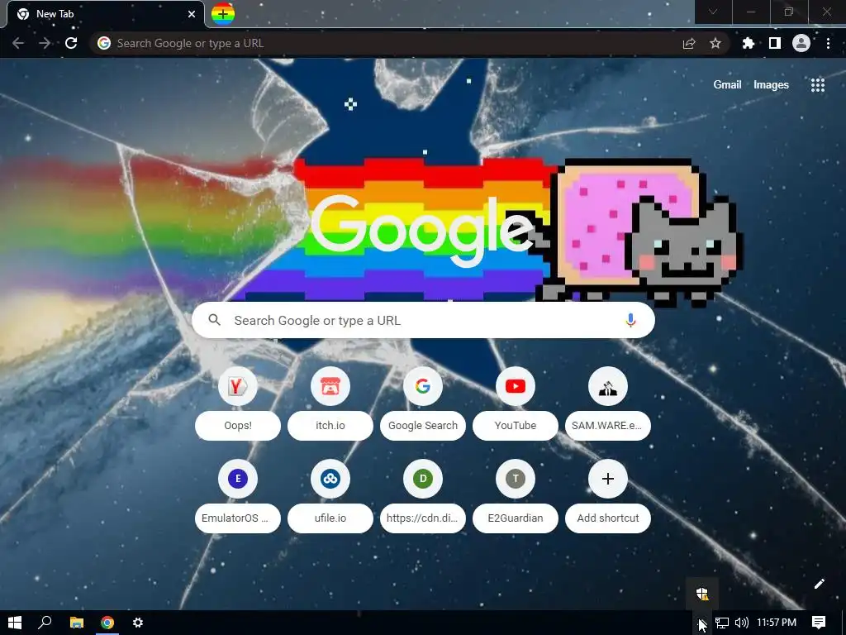The width and height of the screenshot is (846, 635).
Task: Click the Google Search shortcut label
Action: click(423, 426)
